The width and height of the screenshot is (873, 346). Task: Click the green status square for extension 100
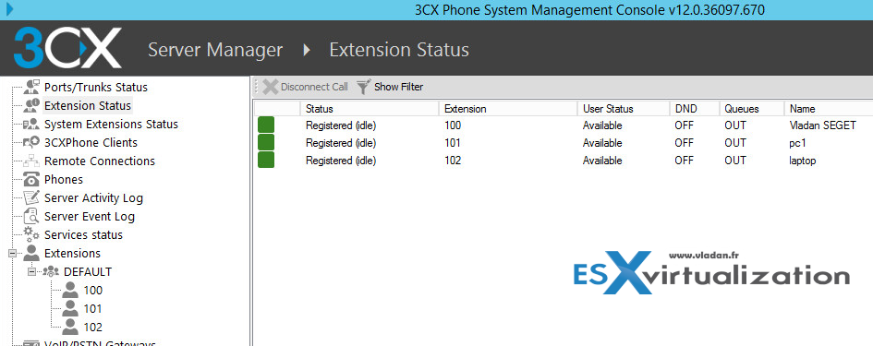(x=266, y=125)
